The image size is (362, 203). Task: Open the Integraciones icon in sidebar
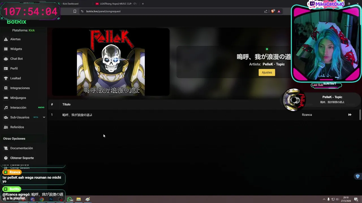click(x=6, y=88)
